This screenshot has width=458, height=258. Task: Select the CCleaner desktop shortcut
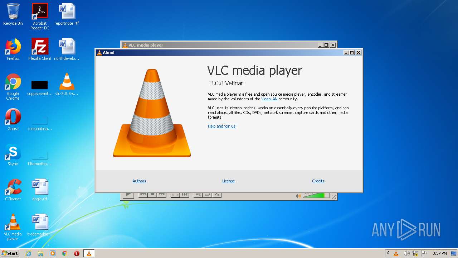(x=13, y=190)
